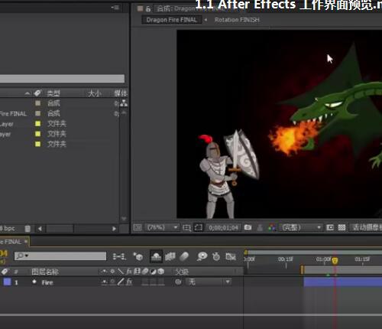Click the layer name column header

point(45,272)
